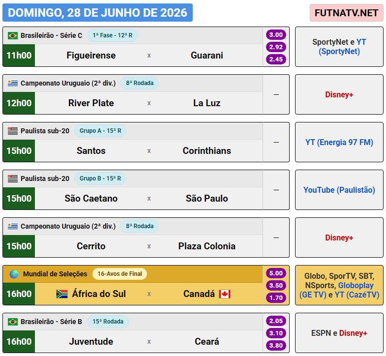Image resolution: width=386 pixels, height=356 pixels.
Task: Select the 16-Avos de Final tag
Action: tap(119, 274)
